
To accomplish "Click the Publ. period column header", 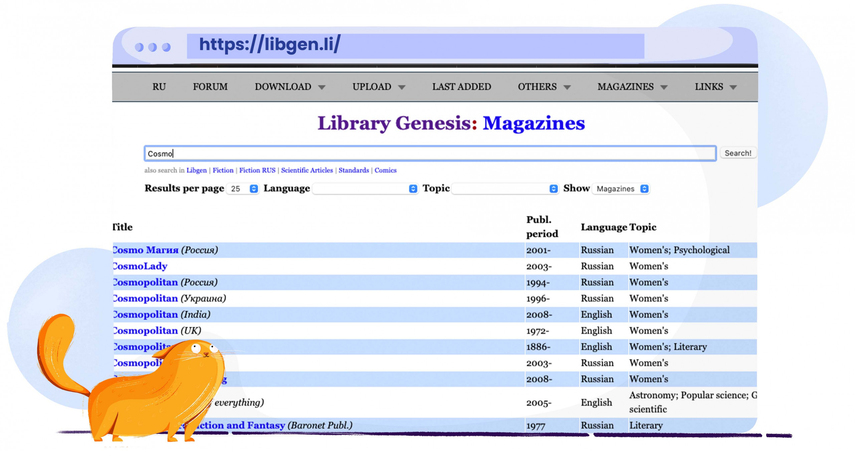I will click(542, 227).
